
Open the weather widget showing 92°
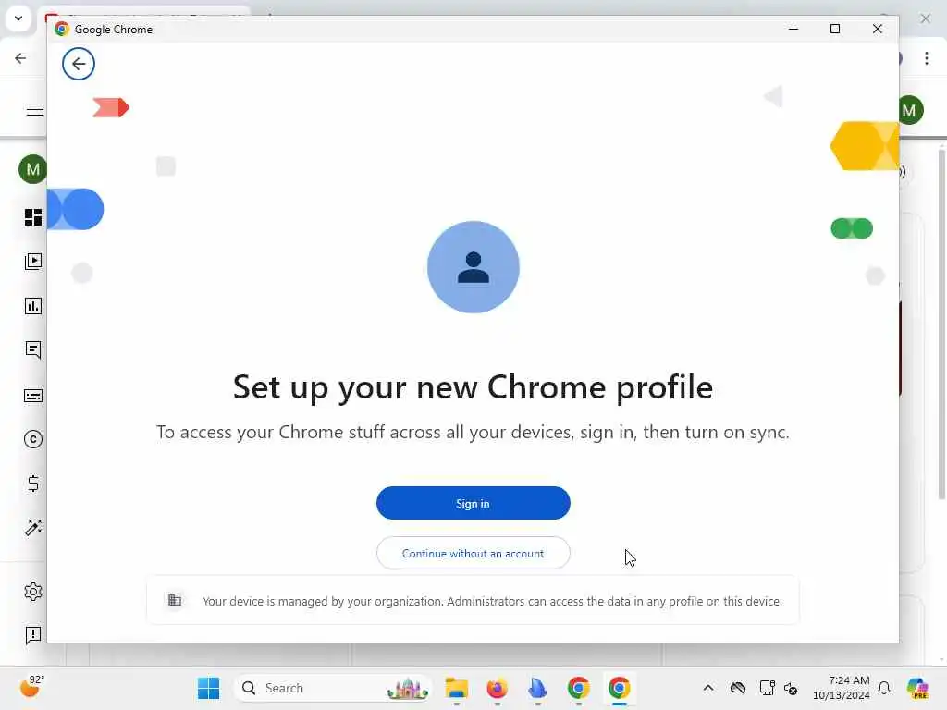pyautogui.click(x=31, y=687)
